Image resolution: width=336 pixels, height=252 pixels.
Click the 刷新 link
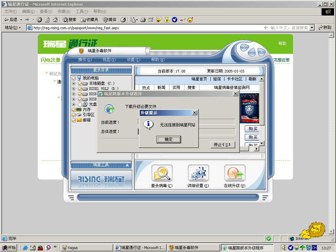[252, 79]
